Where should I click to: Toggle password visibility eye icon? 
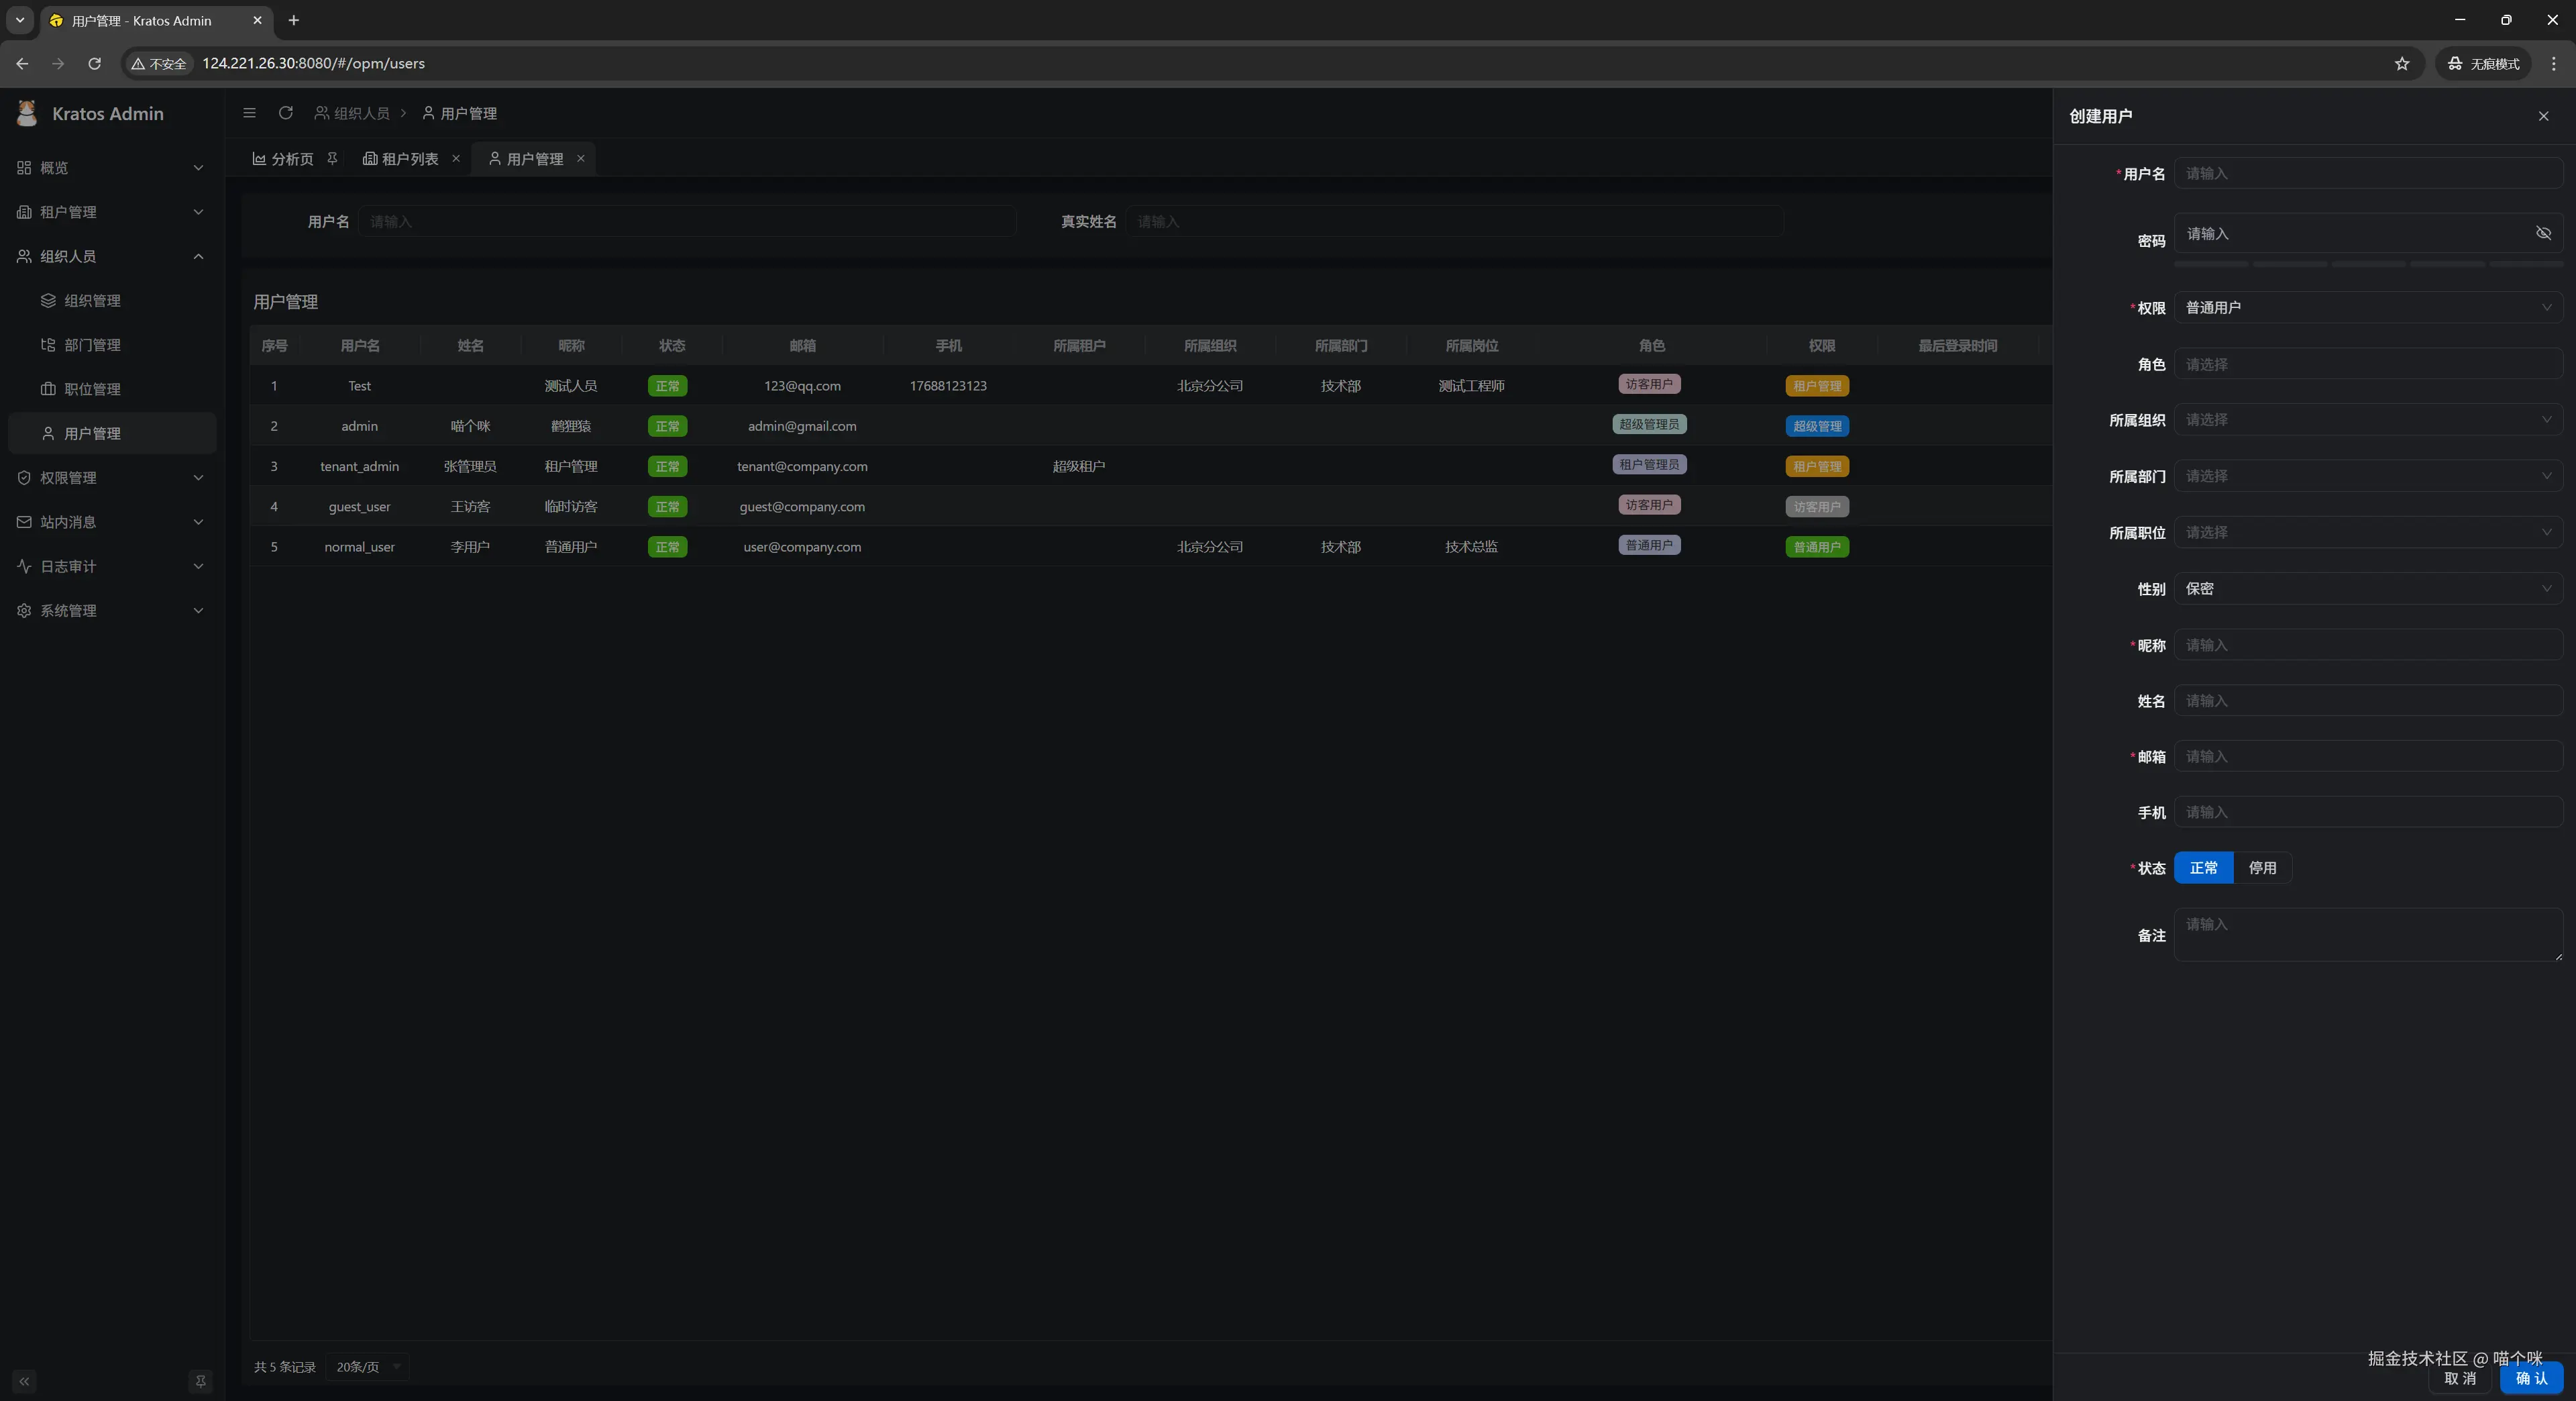click(x=2543, y=233)
